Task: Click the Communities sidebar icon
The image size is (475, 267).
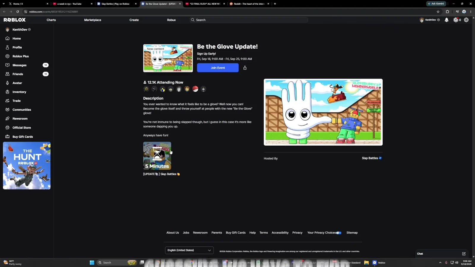Action: click(x=7, y=110)
